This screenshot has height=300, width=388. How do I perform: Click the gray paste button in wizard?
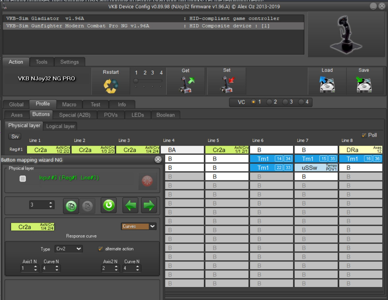coord(88,205)
